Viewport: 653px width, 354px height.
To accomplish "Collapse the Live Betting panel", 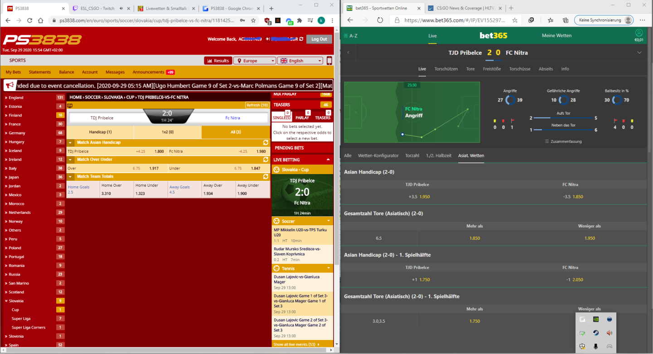I will [328, 160].
